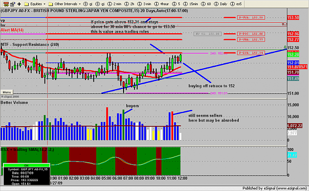The image size is (309, 191).
Task: Open the Published by eSignal link
Action: [x=274, y=188]
